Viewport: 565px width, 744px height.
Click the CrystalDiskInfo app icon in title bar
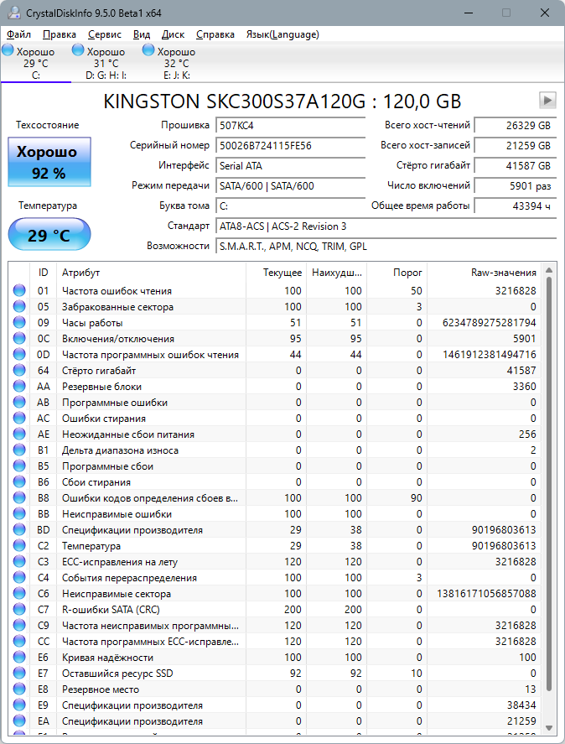point(13,13)
